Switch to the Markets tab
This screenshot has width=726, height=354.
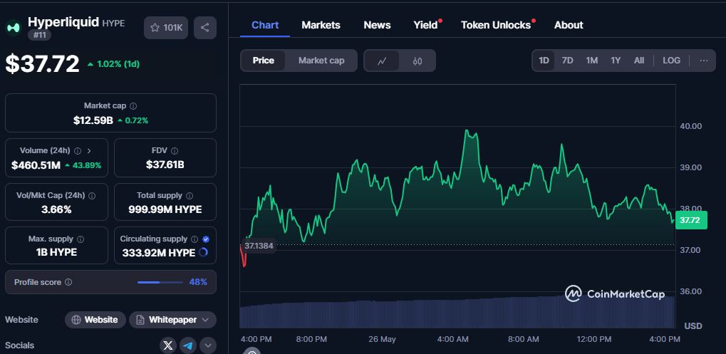[x=321, y=25]
